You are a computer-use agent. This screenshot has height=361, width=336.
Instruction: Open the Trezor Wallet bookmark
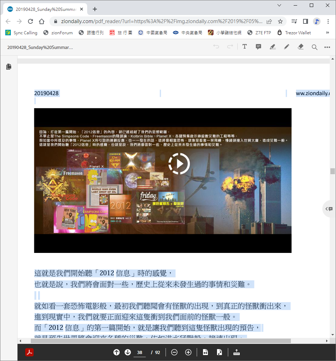coord(294,33)
